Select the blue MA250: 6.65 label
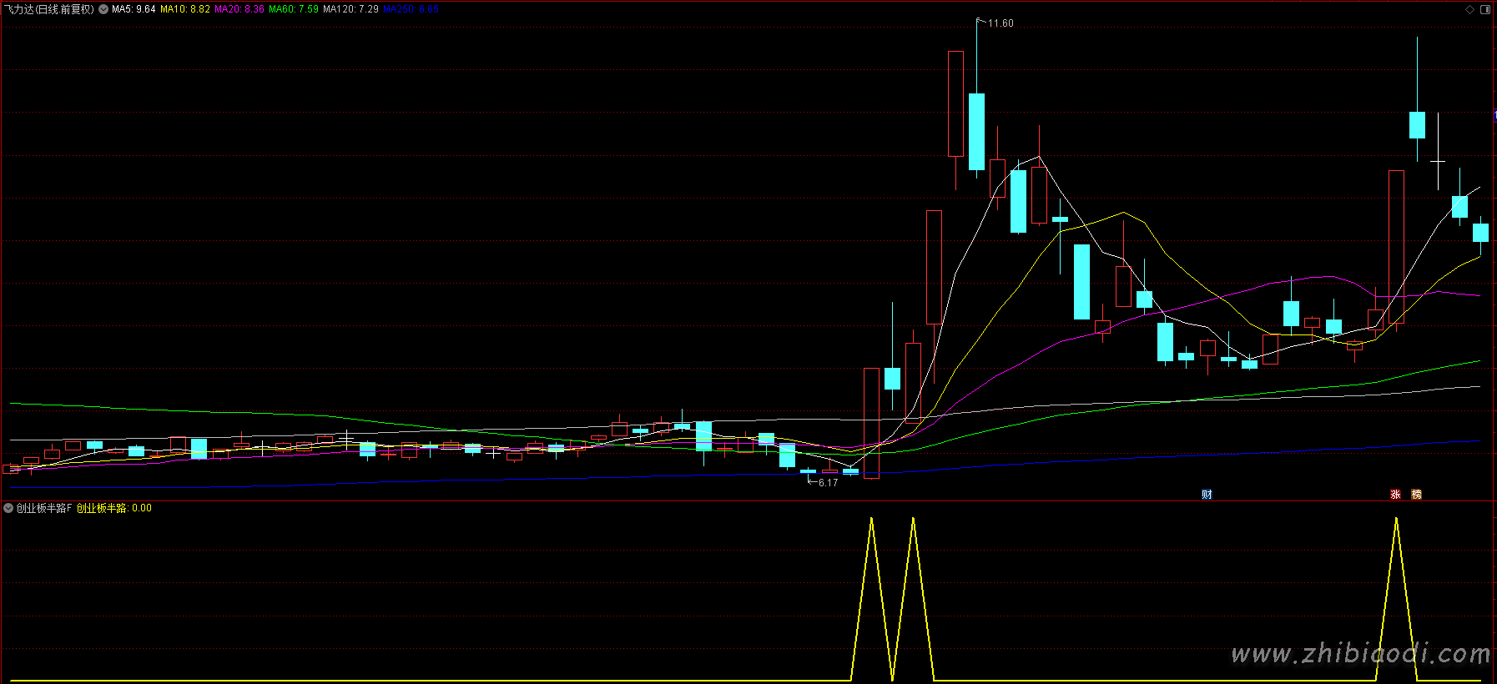The width and height of the screenshot is (1497, 684). [411, 9]
